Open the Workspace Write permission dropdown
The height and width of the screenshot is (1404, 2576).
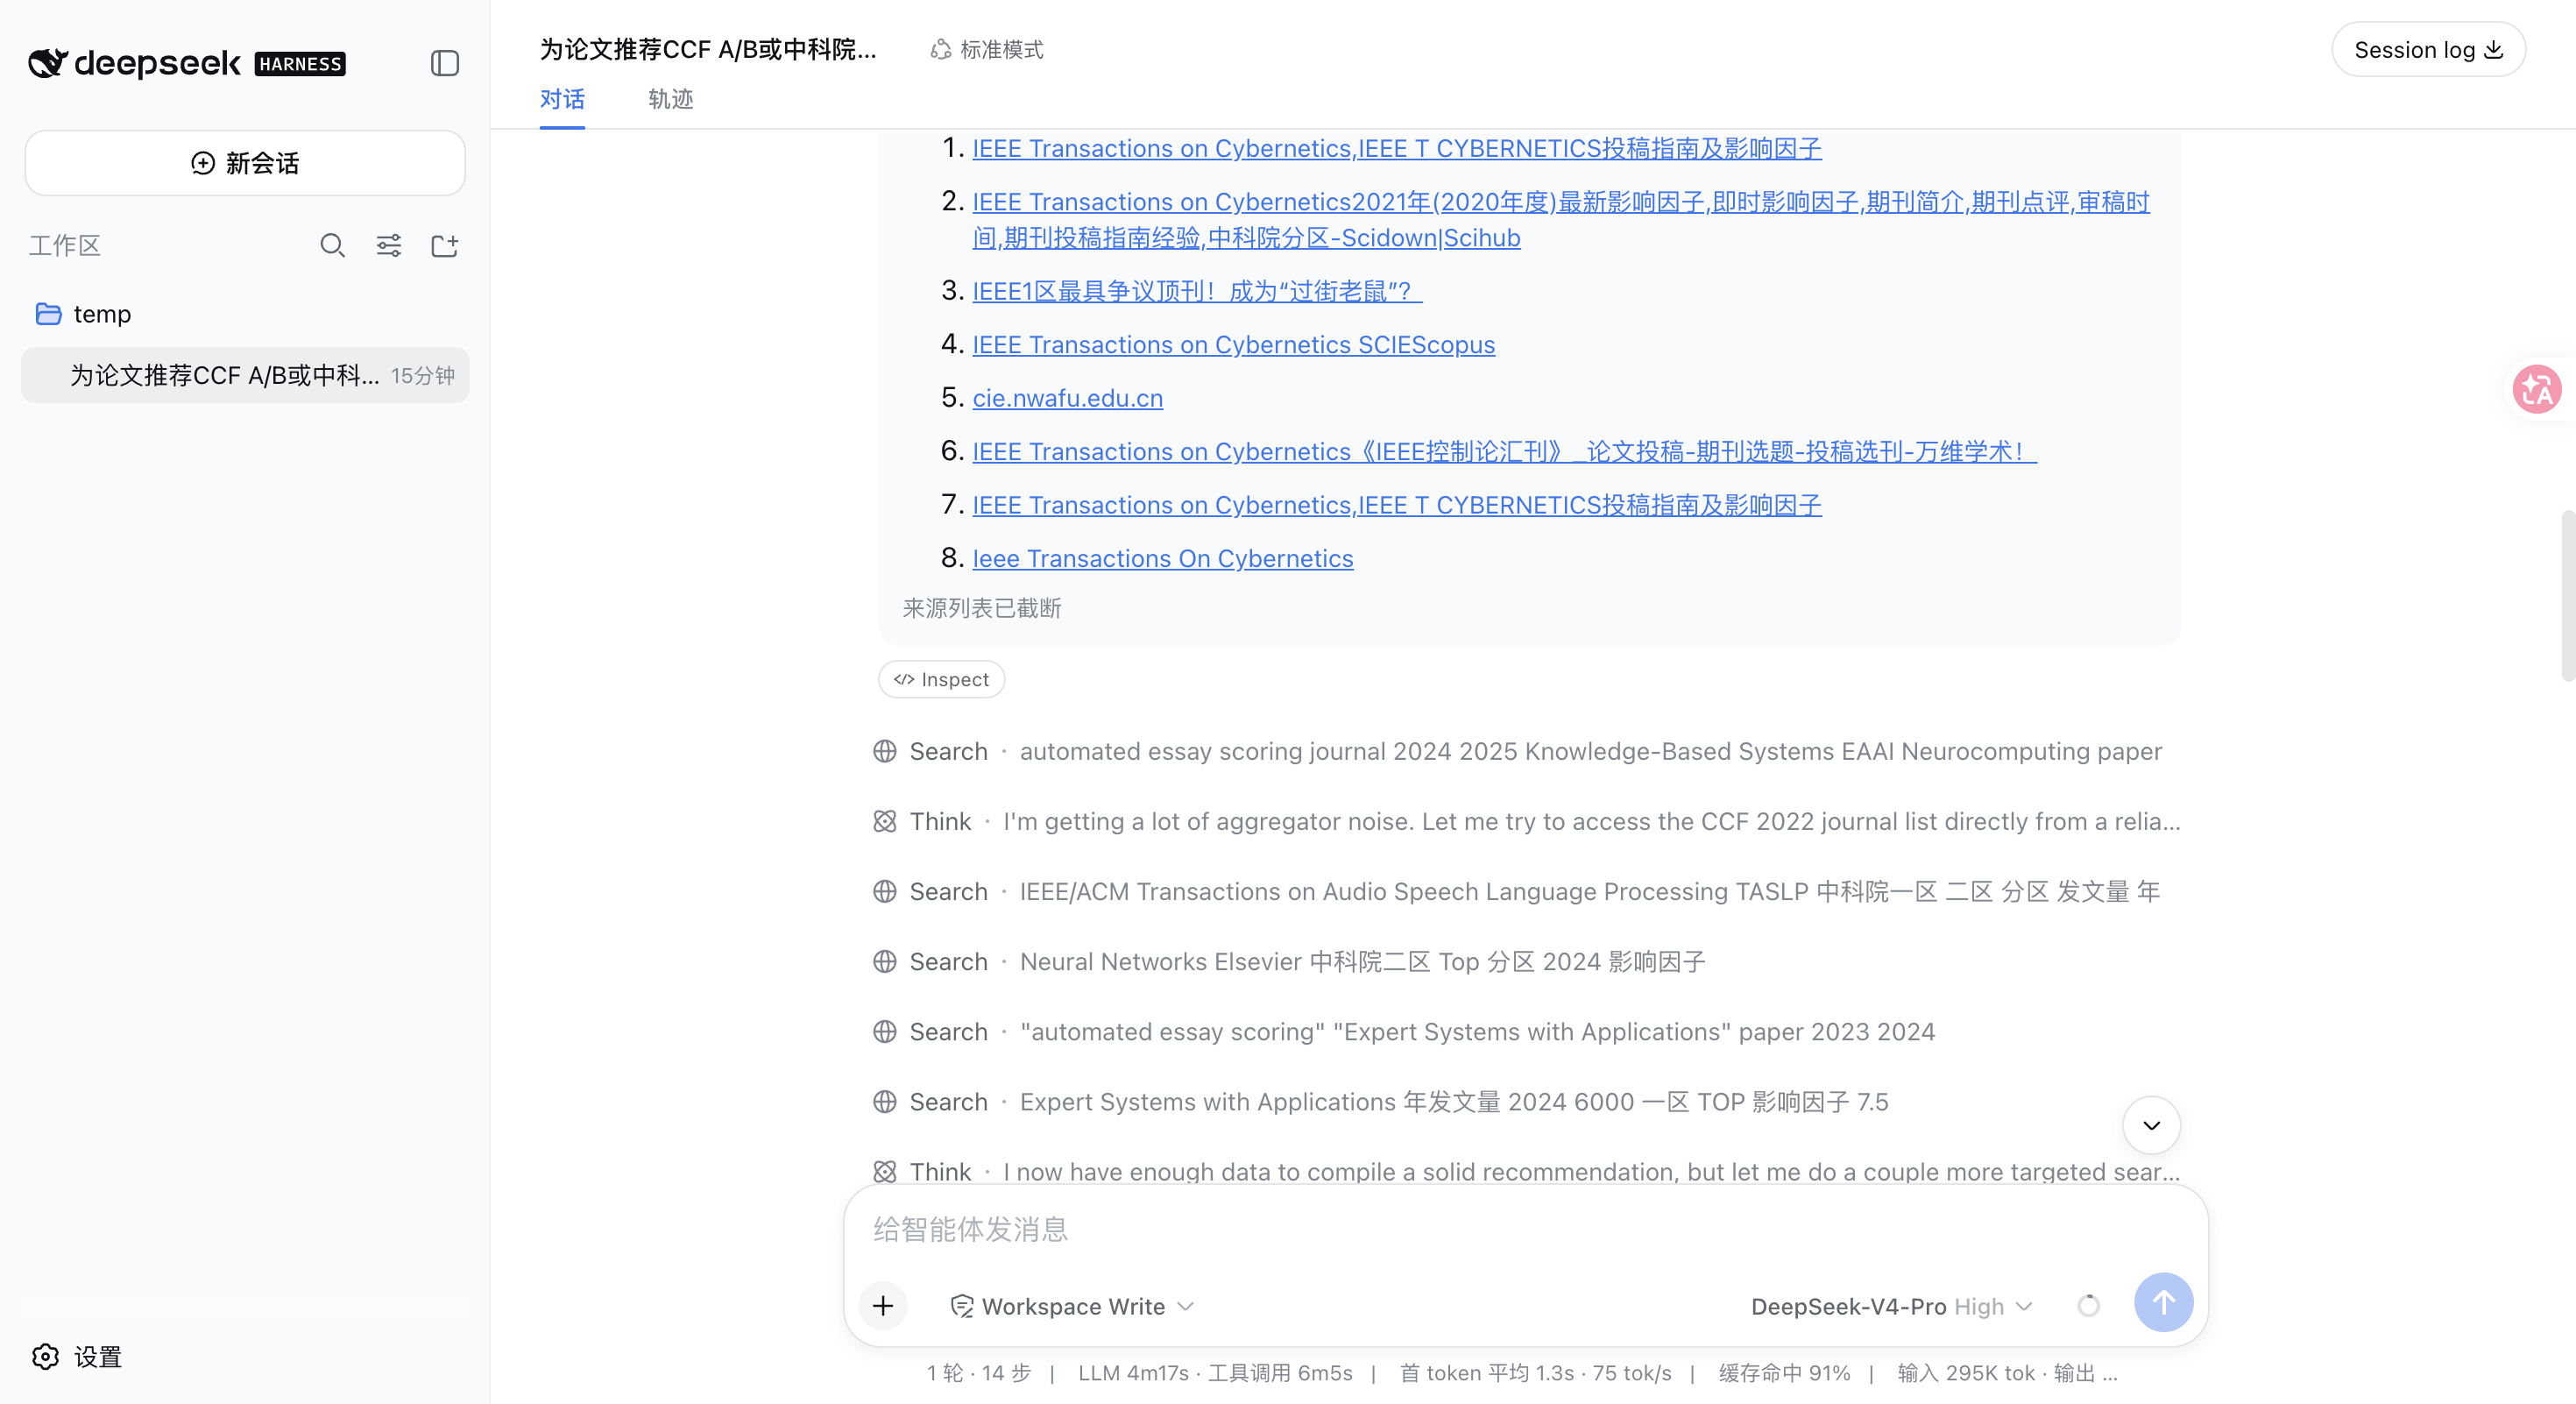(x=1072, y=1306)
